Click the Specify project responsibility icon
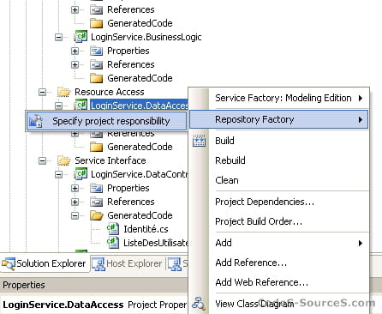This screenshot has width=382, height=314. (x=36, y=121)
